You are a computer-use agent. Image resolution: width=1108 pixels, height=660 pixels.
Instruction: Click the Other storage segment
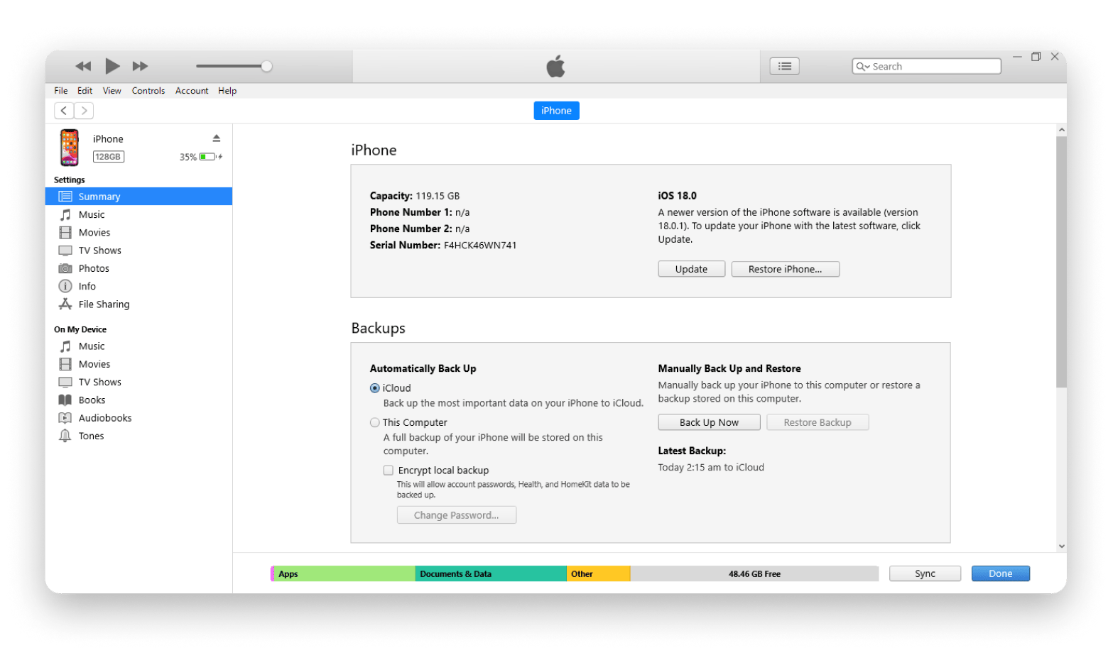[598, 573]
